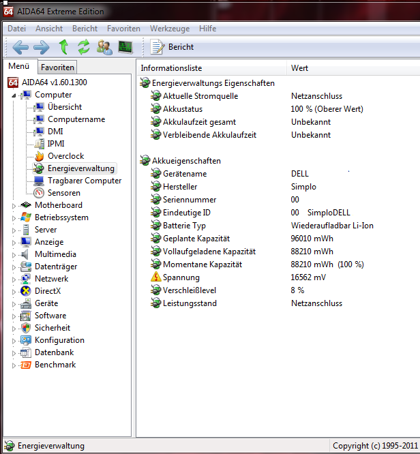Switch to the Favoriten tab

[57, 67]
